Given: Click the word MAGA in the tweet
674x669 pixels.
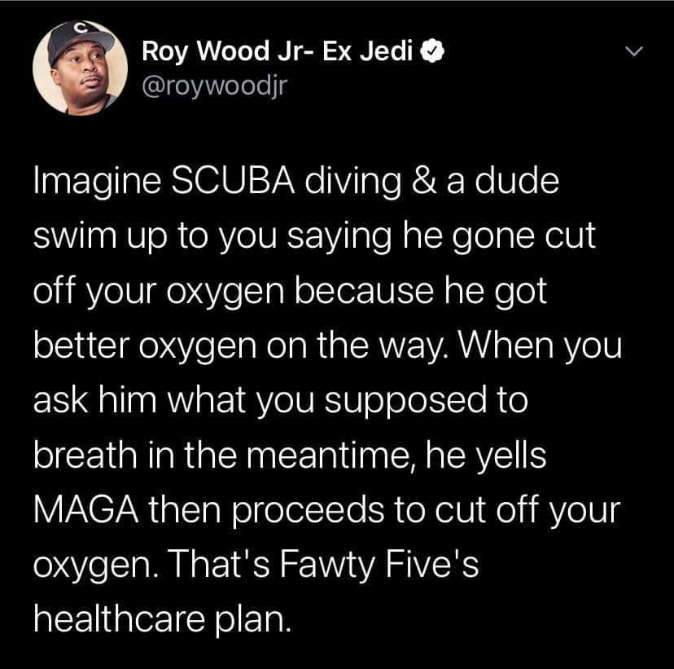Looking at the screenshot, I should [86, 510].
